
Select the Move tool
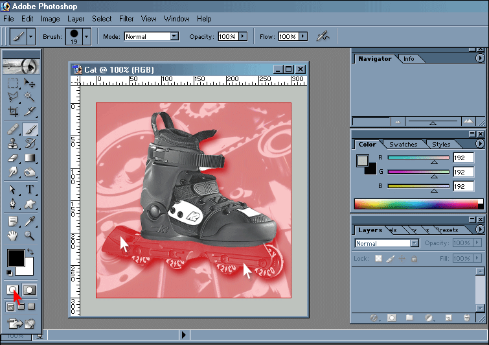tap(30, 83)
